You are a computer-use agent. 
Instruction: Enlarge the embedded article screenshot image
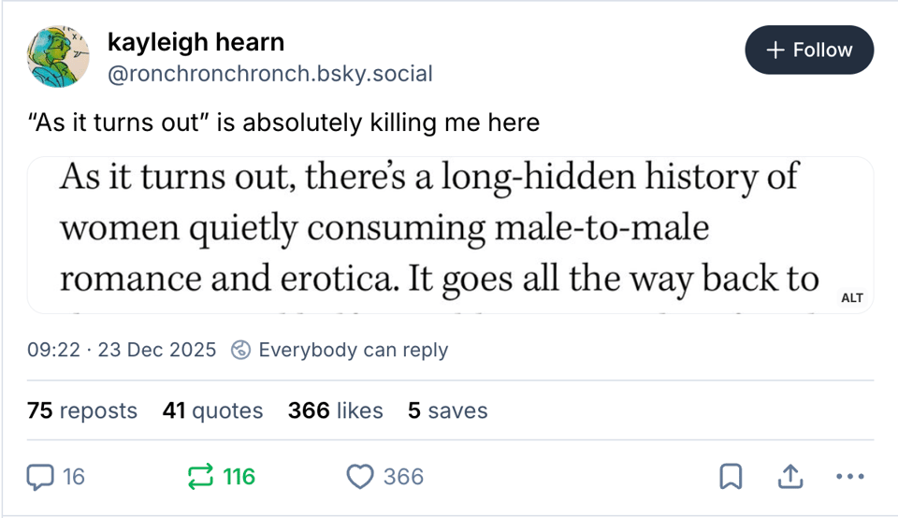pos(440,234)
